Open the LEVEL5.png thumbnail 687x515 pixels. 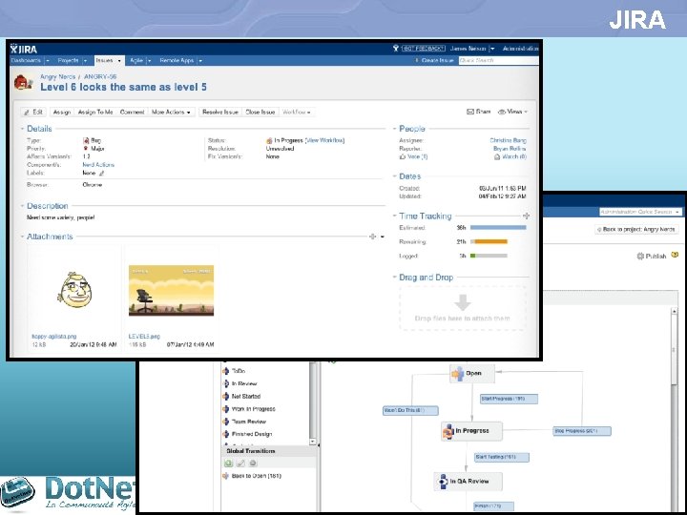[x=172, y=290]
